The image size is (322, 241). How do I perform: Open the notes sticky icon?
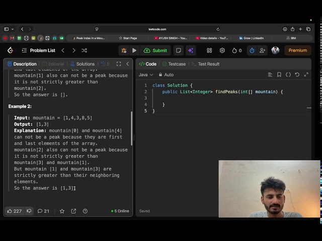pyautogui.click(x=179, y=50)
